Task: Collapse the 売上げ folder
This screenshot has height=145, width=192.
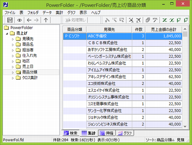Action: pos(7,34)
